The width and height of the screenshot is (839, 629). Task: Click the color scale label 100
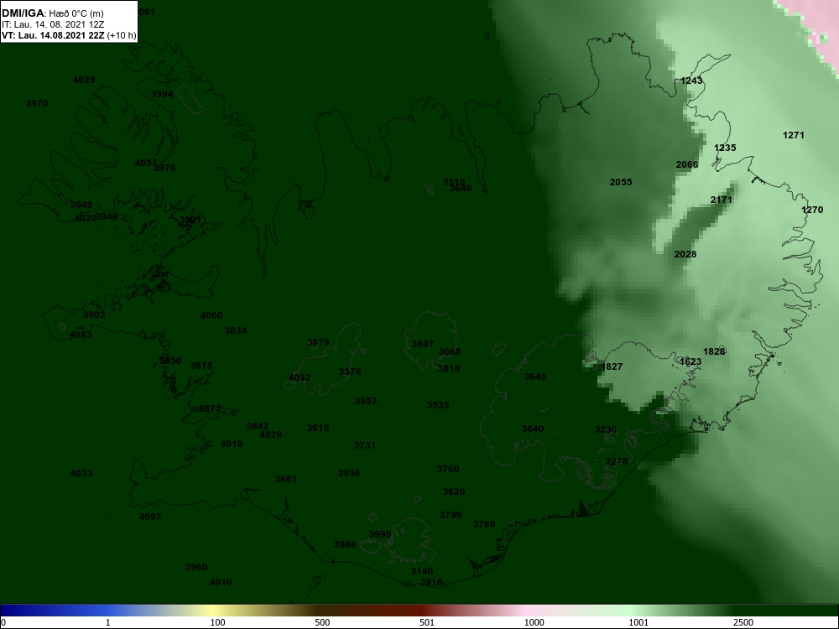tap(217, 622)
